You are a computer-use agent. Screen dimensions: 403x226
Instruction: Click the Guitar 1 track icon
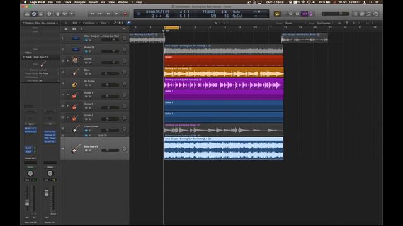(x=75, y=95)
